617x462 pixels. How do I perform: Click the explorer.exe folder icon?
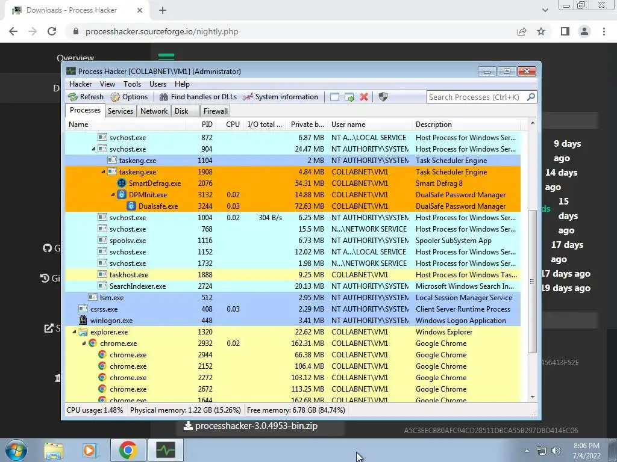click(83, 332)
